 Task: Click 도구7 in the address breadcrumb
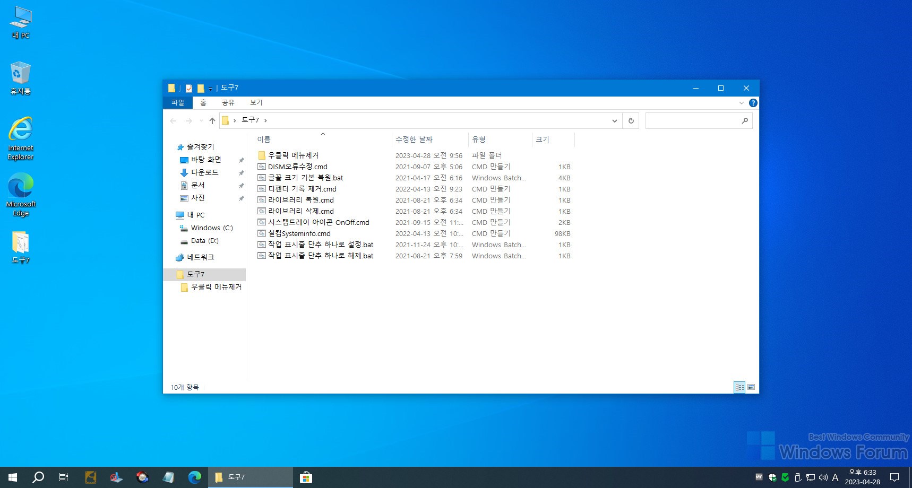[x=250, y=120]
